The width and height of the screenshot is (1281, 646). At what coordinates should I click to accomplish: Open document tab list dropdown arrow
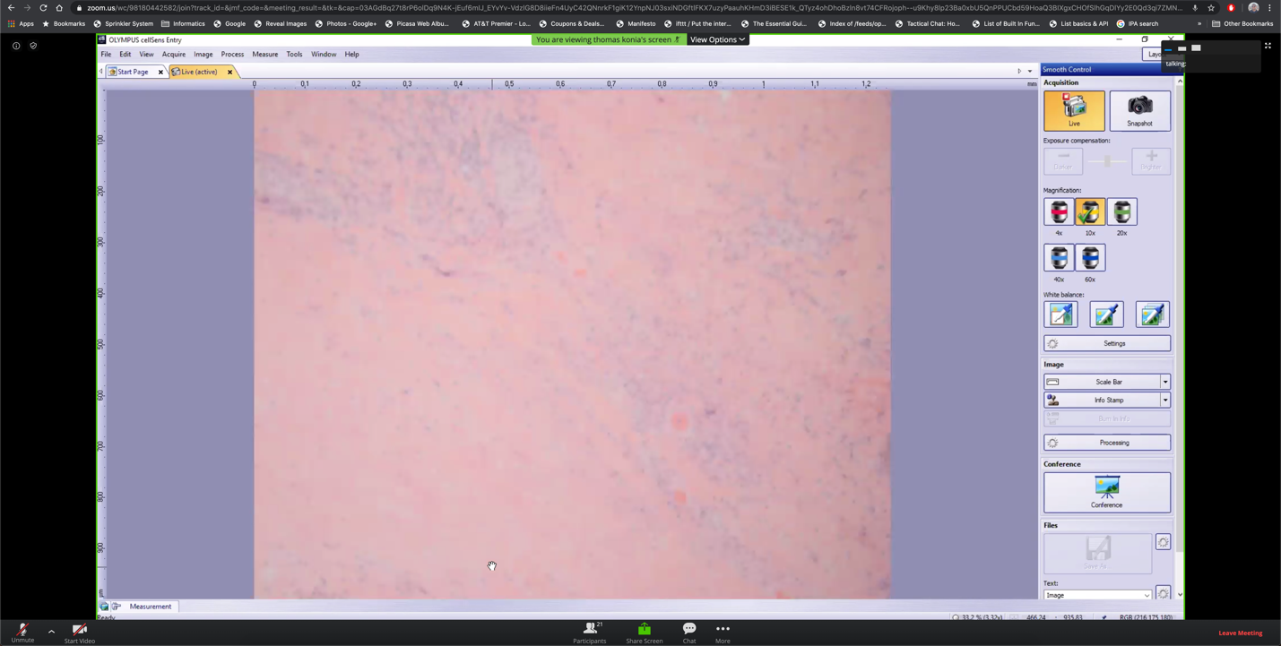[1030, 72]
